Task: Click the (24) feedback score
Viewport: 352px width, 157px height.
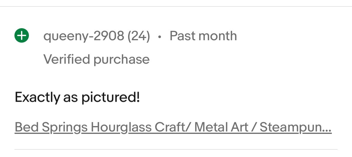Action: click(x=139, y=36)
